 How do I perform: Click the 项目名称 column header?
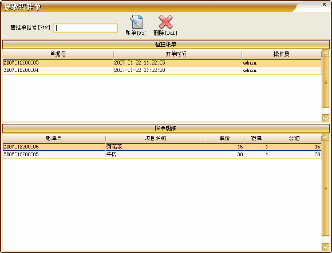tap(156, 138)
